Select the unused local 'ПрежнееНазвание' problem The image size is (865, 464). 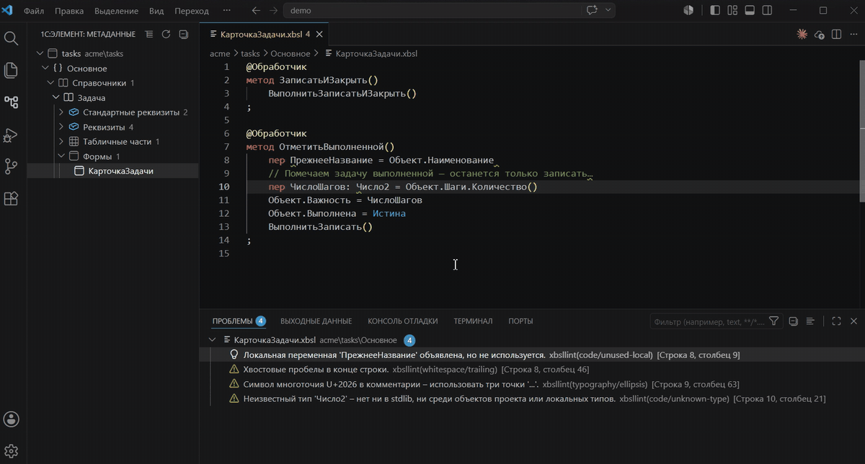[532, 354]
